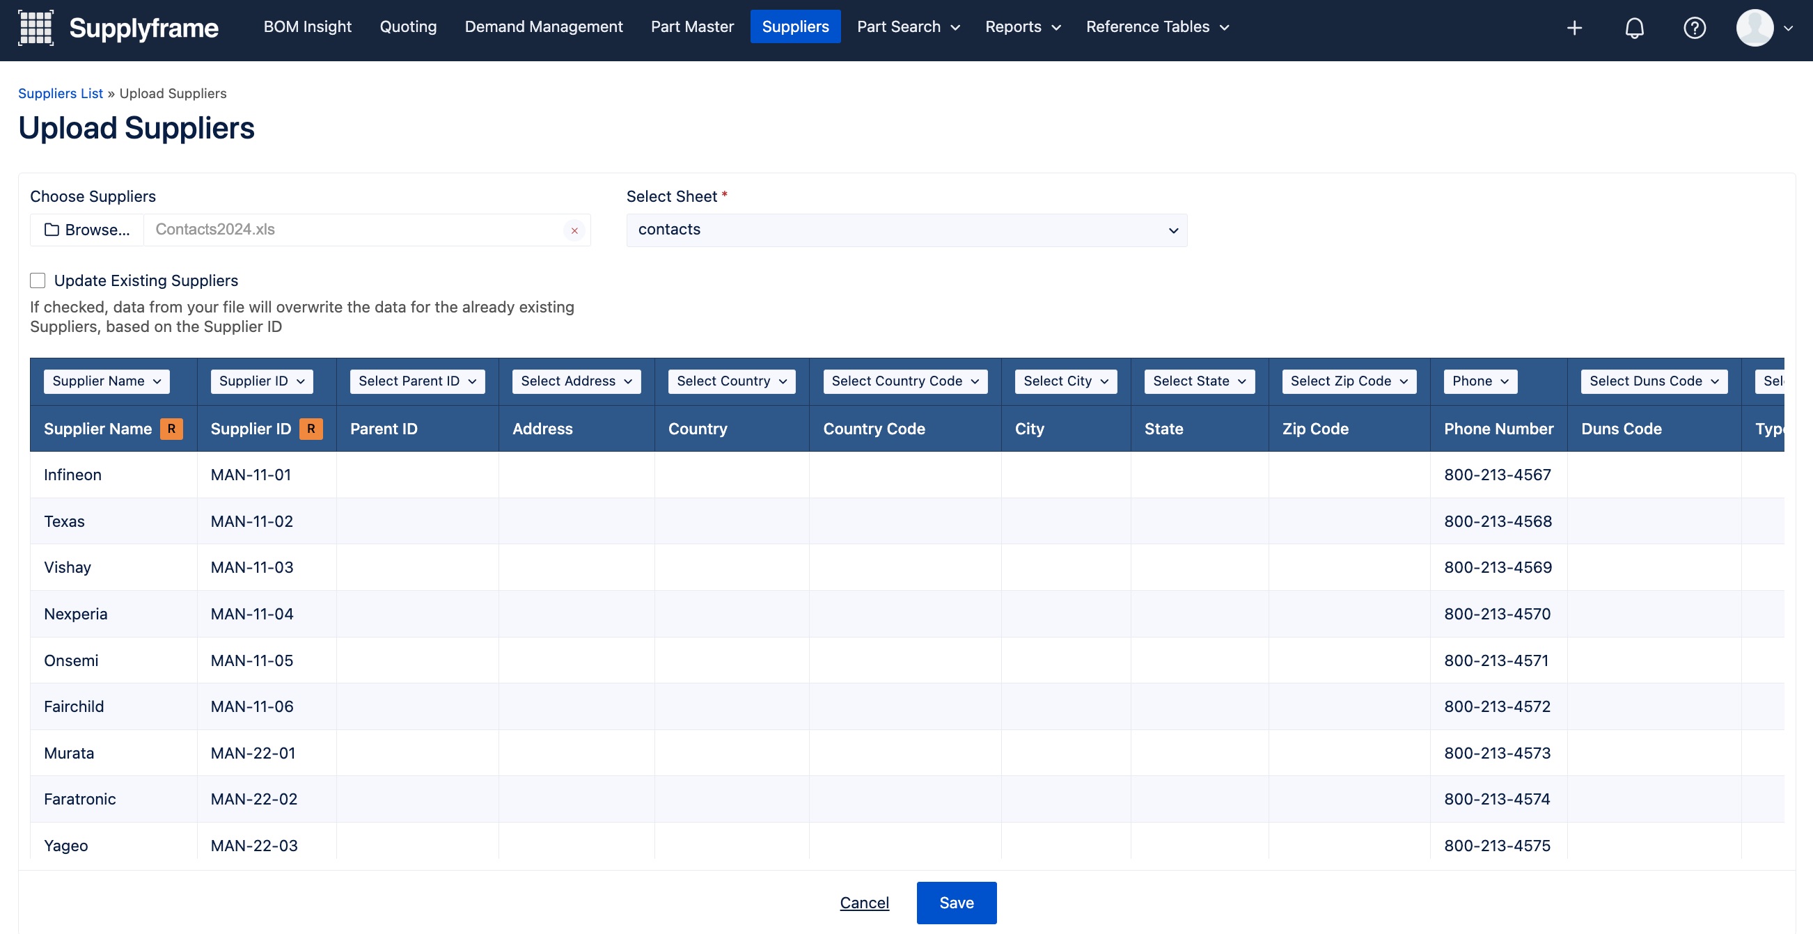Open the Supplier Name column mapping dropdown
The height and width of the screenshot is (934, 1813).
tap(107, 381)
